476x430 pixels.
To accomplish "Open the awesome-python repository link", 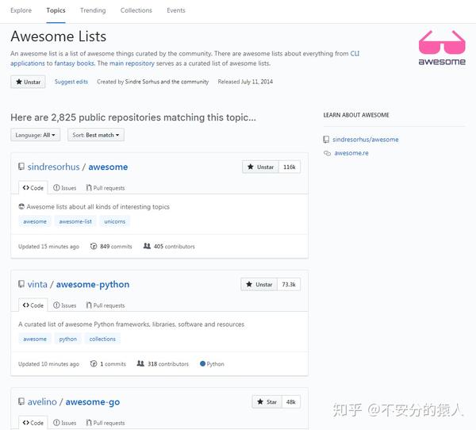I will click(93, 284).
